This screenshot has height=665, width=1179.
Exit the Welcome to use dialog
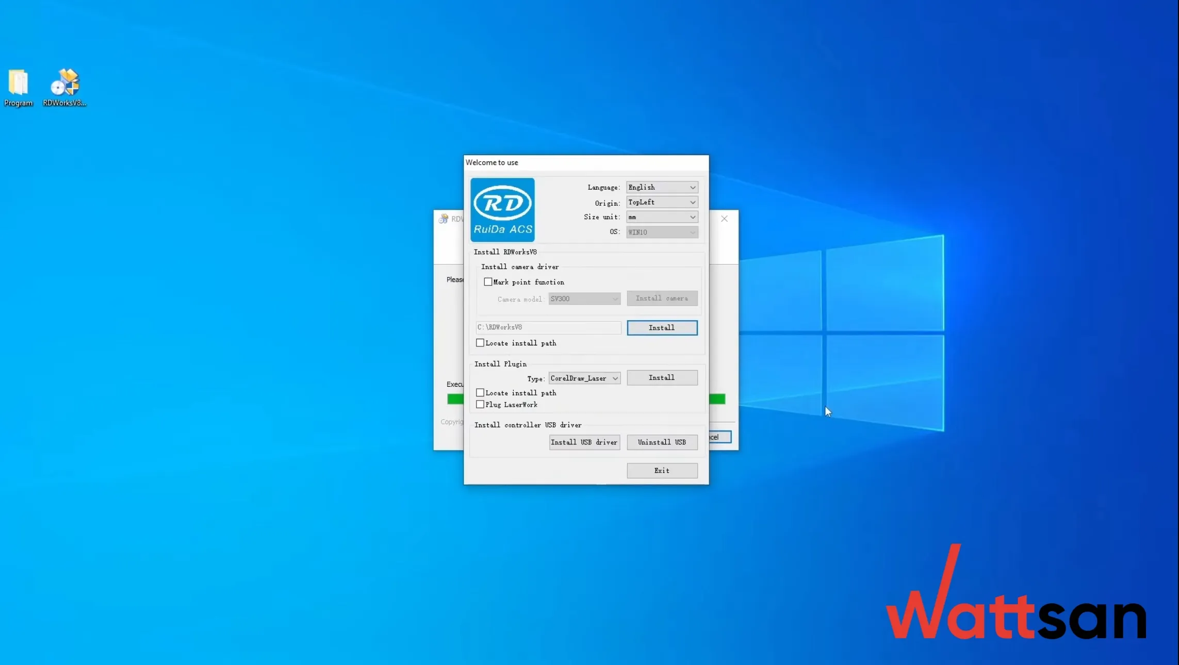click(x=662, y=471)
